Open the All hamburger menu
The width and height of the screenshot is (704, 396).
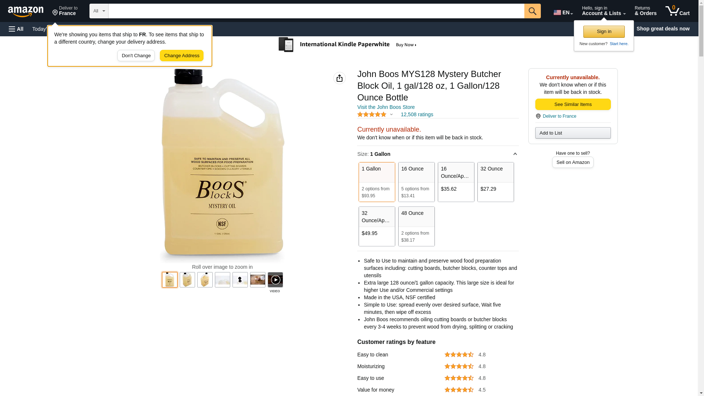tap(16, 29)
